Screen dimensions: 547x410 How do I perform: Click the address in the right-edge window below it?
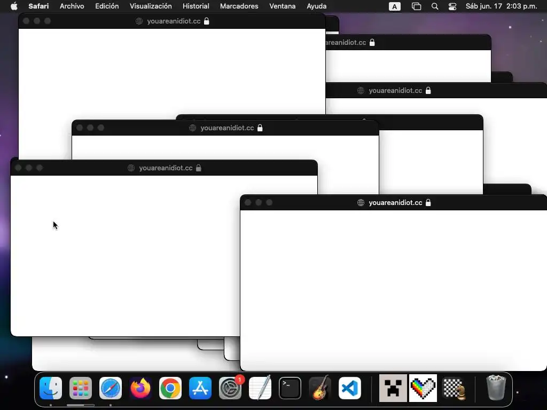pyautogui.click(x=396, y=91)
